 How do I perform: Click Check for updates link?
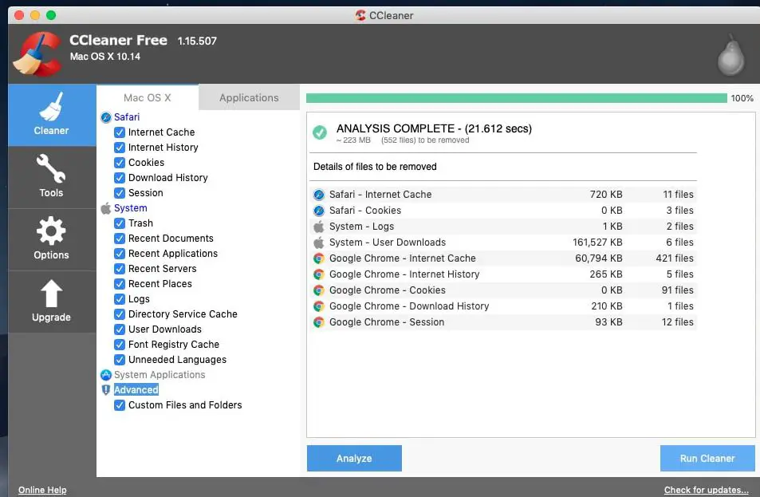(x=706, y=490)
